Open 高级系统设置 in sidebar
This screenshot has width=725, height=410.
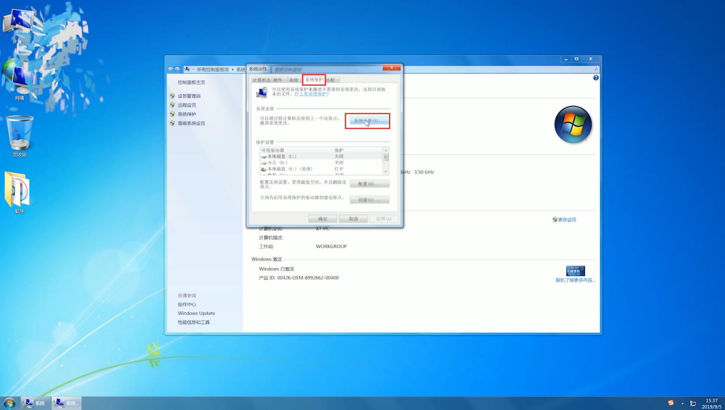click(x=191, y=123)
